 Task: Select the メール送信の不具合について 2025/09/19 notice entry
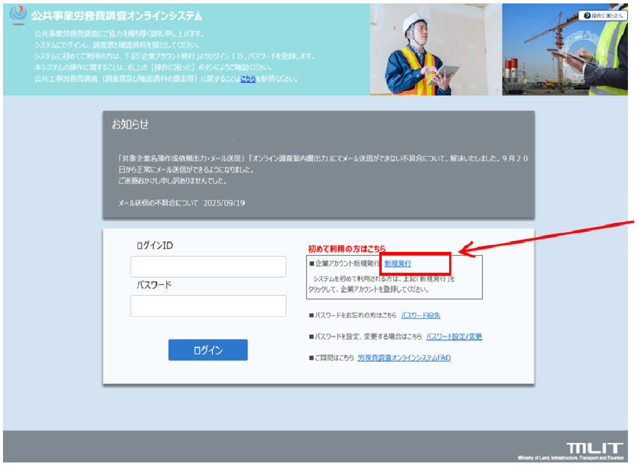[182, 203]
